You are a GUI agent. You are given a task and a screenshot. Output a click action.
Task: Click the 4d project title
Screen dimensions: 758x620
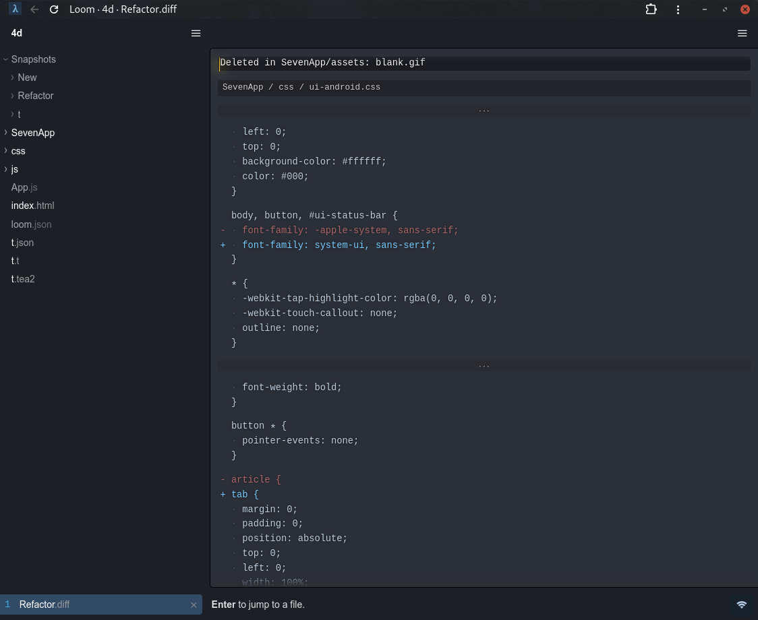tap(16, 33)
